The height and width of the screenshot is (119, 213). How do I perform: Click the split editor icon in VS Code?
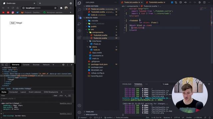click(x=204, y=2)
